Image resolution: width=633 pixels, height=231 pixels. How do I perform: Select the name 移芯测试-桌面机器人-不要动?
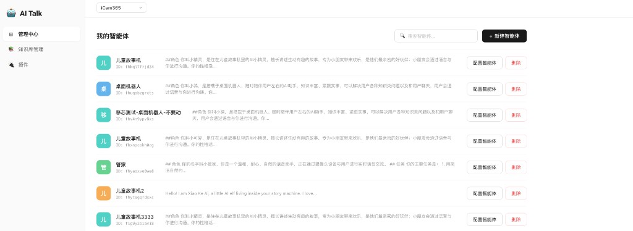[x=148, y=112]
